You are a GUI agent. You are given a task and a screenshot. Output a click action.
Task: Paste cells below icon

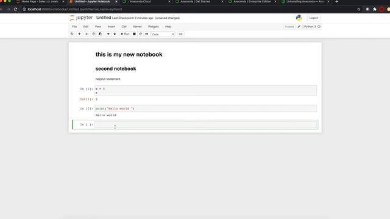(x=100, y=34)
